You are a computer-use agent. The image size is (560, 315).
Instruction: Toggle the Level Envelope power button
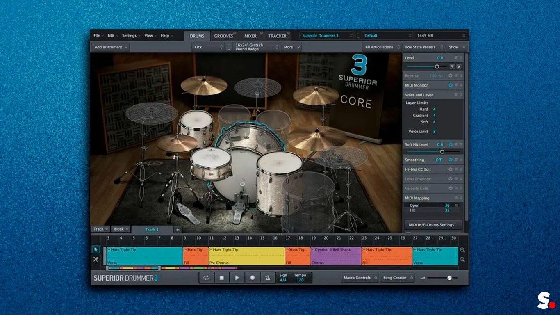(x=450, y=179)
